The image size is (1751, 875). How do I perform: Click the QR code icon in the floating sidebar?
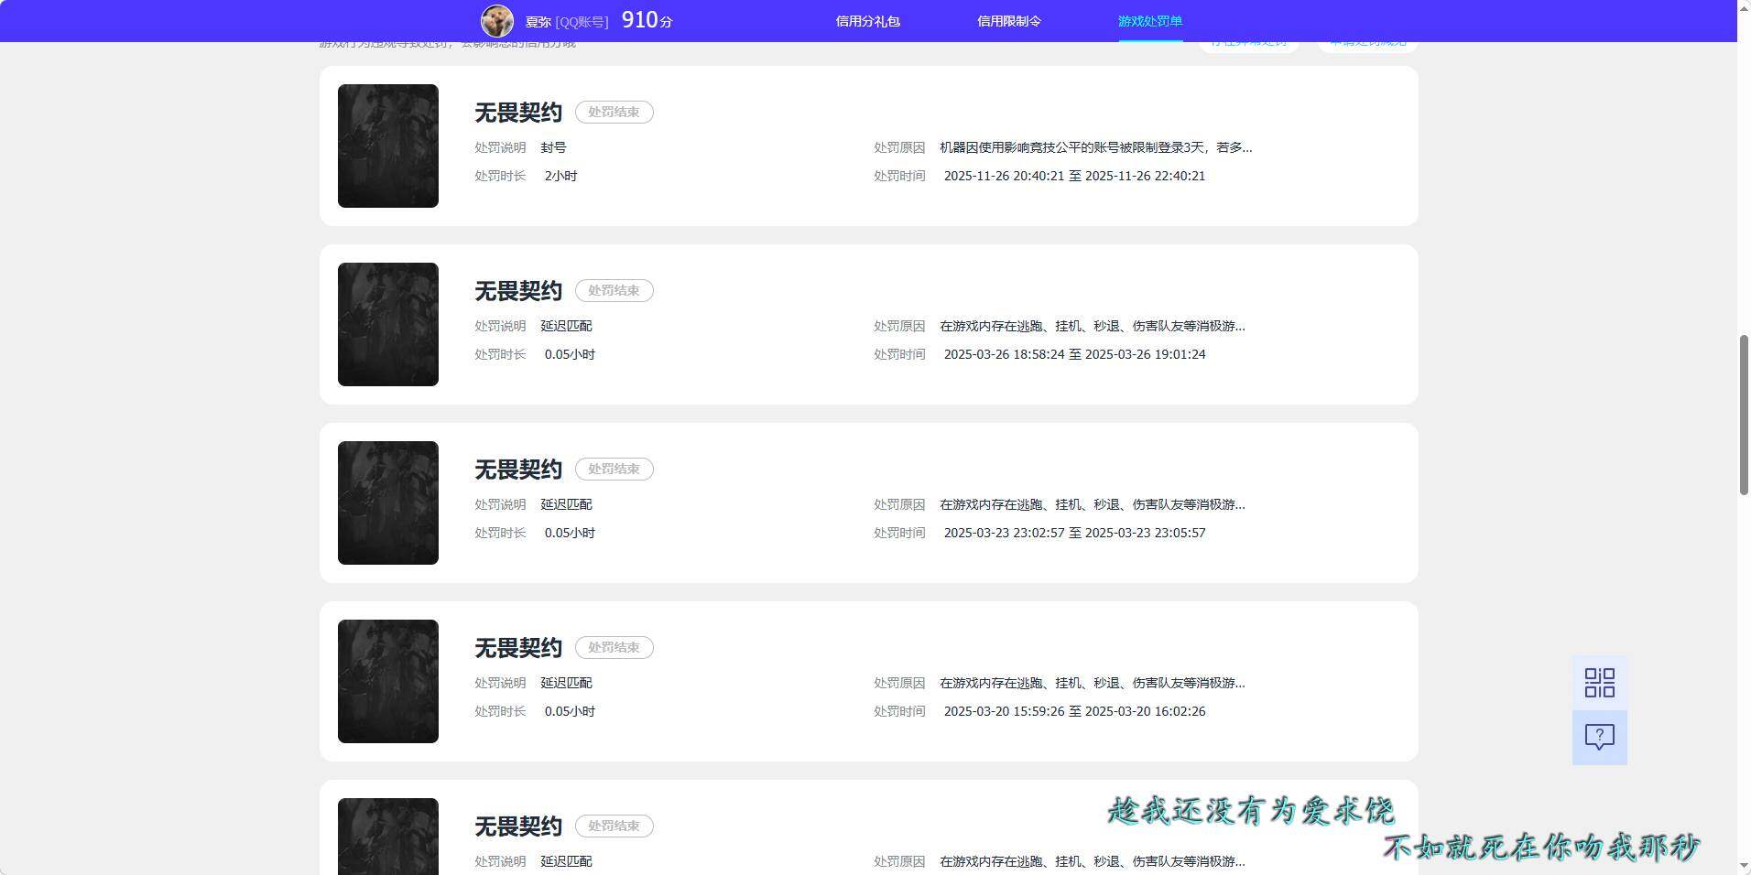(x=1598, y=682)
